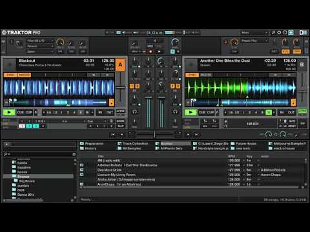Set loop IN point on Deck B
Image resolution: width=310 pixels, height=232 pixels.
282,112
